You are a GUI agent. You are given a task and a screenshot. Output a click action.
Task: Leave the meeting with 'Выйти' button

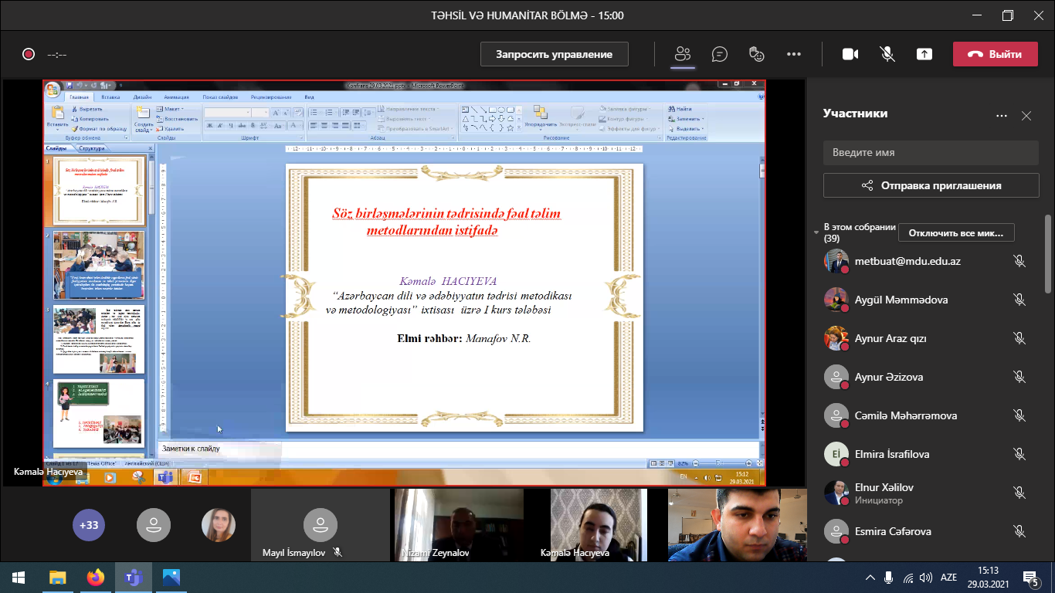[x=995, y=54]
